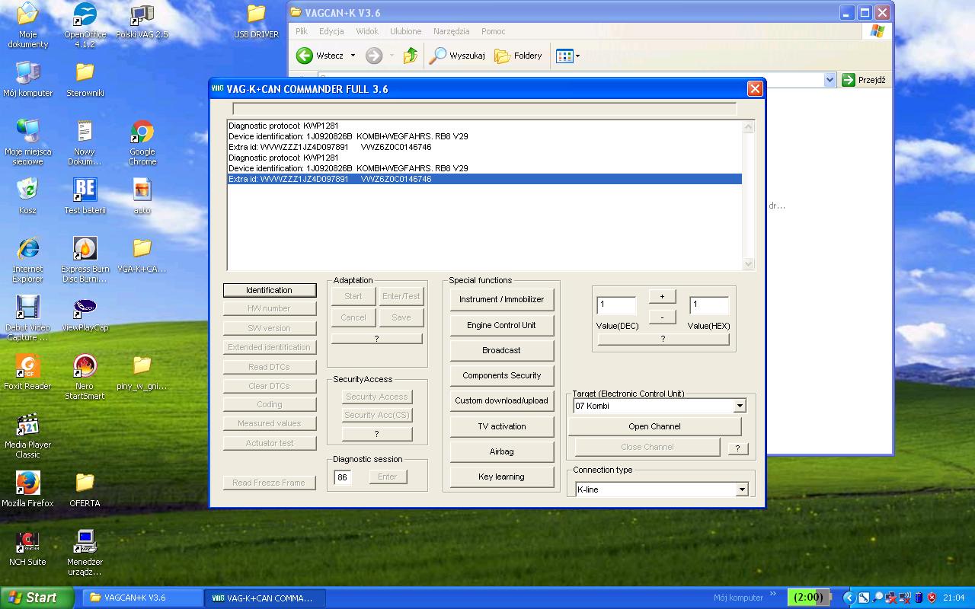Select the NCH Suite desktop shortcut

pos(27,549)
